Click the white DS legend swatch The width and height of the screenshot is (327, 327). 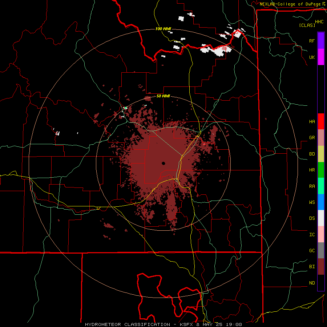click(321, 218)
